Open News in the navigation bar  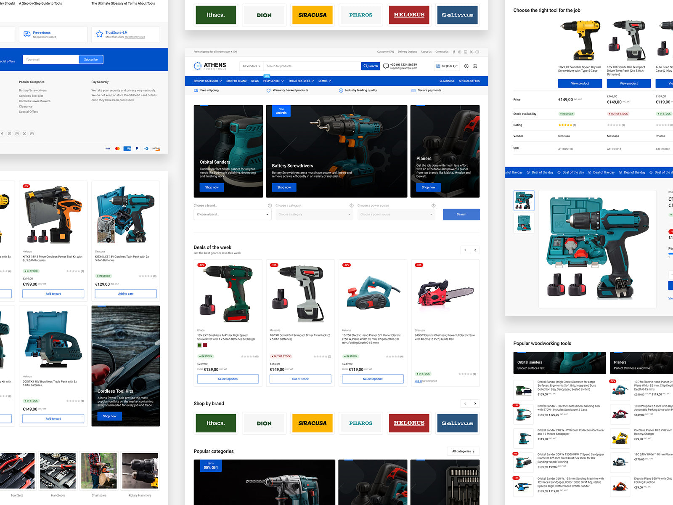pos(255,81)
